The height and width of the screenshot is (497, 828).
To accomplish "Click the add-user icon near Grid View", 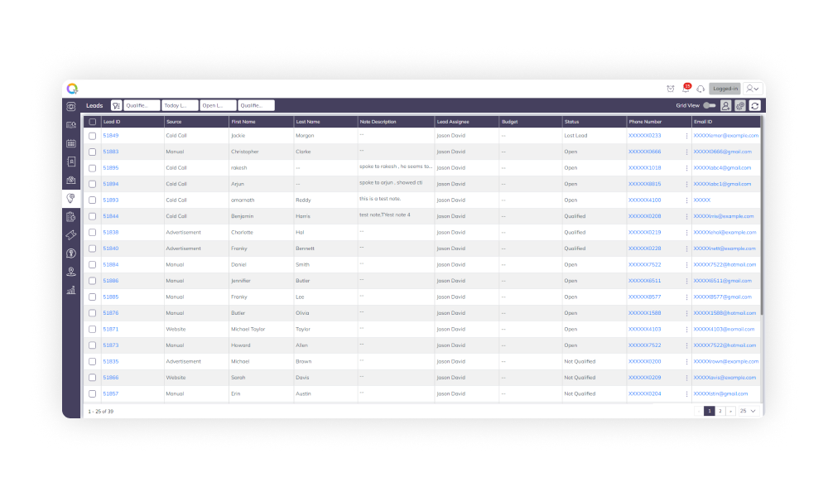I will (x=725, y=106).
